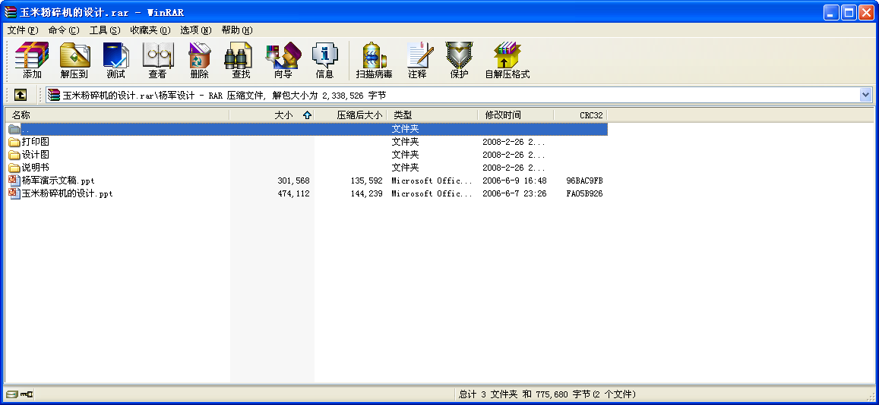Open the 注释 (Comment) tool
The width and height of the screenshot is (879, 405).
[x=418, y=61]
